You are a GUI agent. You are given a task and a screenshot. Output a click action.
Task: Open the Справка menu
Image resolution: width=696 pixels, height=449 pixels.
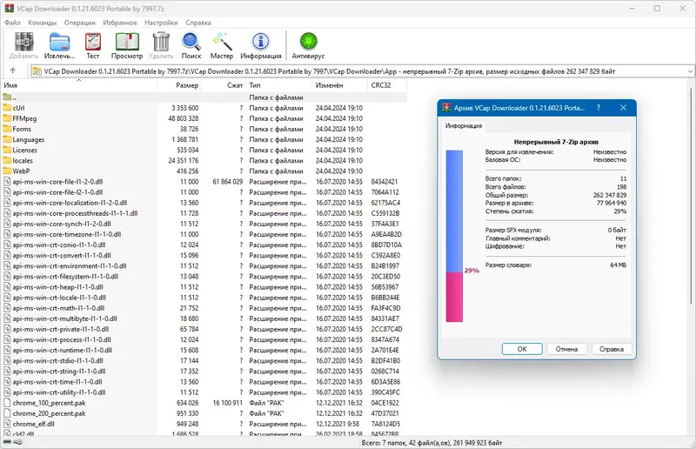198,23
